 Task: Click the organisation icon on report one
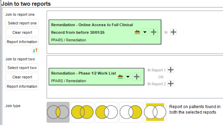[x=137, y=32]
